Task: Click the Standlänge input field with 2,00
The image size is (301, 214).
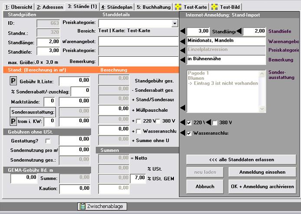Action: coord(48,42)
